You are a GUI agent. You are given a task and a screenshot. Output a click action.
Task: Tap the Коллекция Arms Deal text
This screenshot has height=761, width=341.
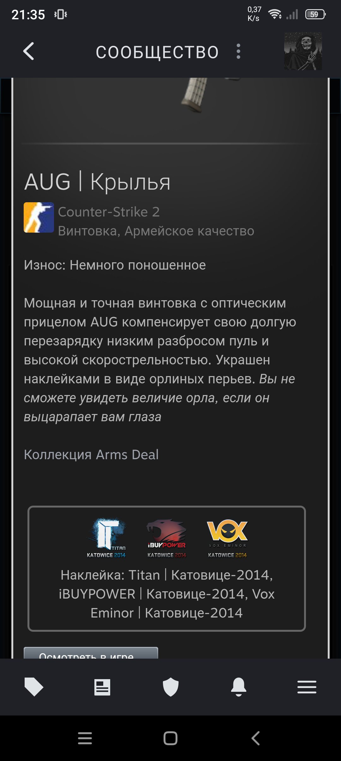[91, 455]
